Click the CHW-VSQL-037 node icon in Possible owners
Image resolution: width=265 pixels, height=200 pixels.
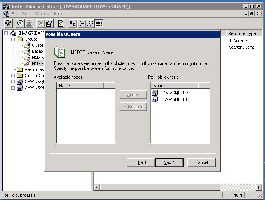(155, 93)
